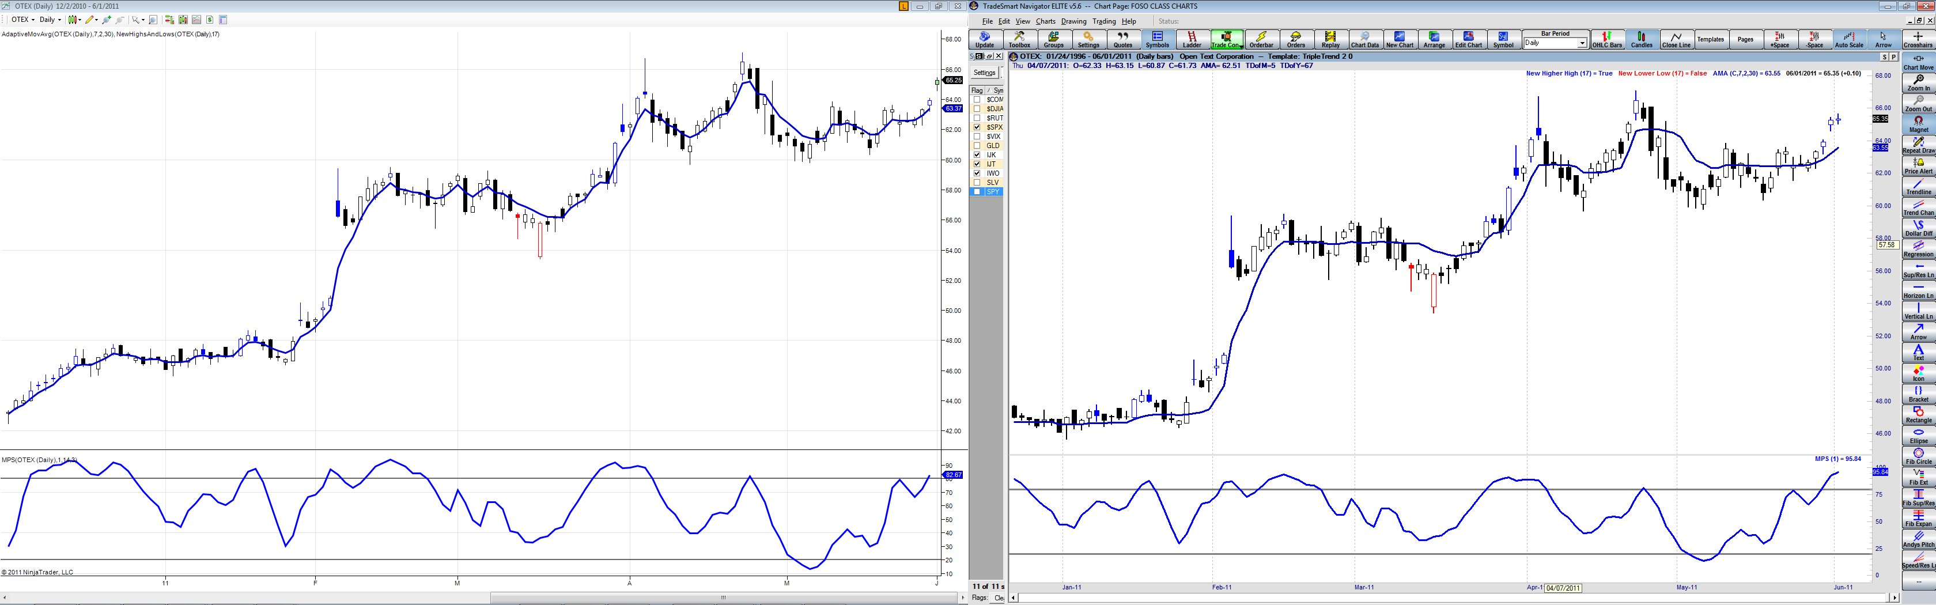
Task: Activate the Zoom Out tool
Action: click(1918, 104)
